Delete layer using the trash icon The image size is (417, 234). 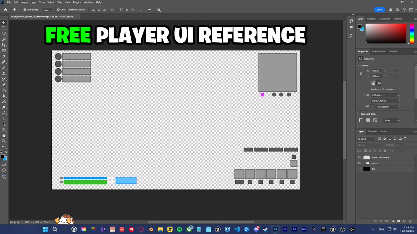(410, 221)
